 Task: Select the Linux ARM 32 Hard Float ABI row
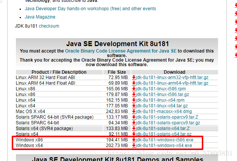[x=117, y=77]
